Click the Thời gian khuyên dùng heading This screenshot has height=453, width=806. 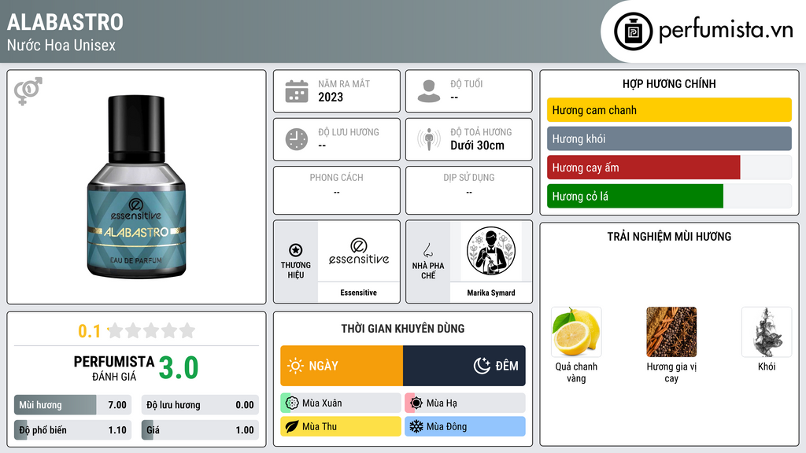(403, 329)
